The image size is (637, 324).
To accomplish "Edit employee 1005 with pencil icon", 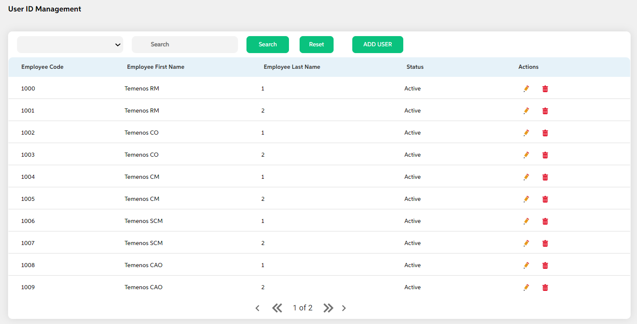I will (526, 199).
